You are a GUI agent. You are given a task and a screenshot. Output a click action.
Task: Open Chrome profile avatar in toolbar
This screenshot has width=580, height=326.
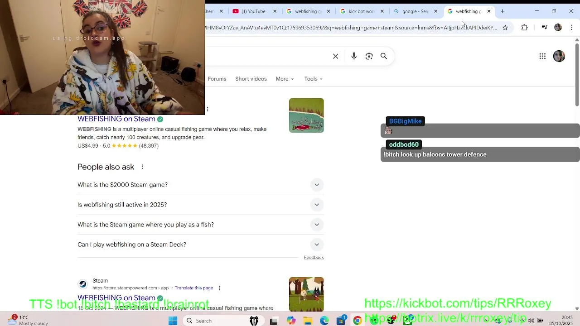click(558, 28)
